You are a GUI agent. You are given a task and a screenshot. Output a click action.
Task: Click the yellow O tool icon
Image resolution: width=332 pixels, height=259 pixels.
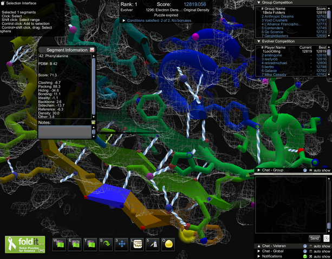pos(168,244)
